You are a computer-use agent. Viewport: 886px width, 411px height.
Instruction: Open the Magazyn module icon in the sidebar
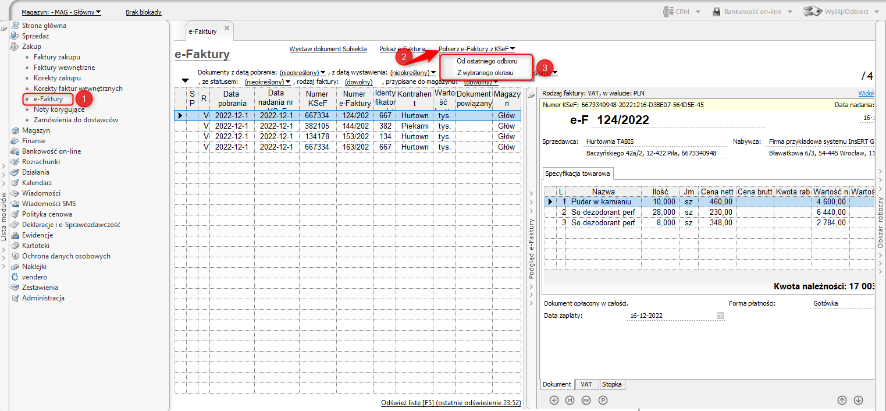16,130
